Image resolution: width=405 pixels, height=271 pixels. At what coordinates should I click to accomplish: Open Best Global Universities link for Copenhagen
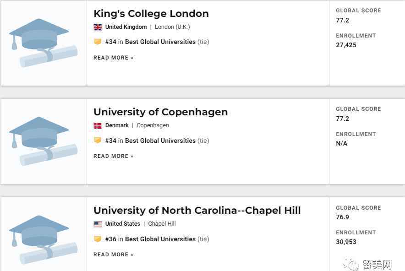(160, 141)
